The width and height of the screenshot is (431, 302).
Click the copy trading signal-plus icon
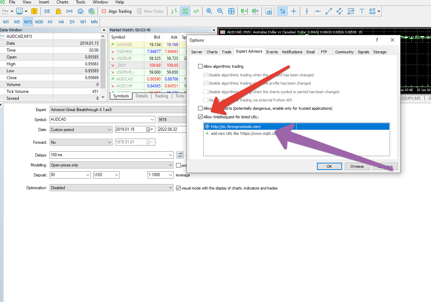(x=91, y=11)
